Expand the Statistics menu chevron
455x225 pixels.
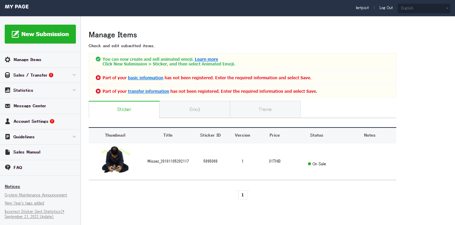74,90
